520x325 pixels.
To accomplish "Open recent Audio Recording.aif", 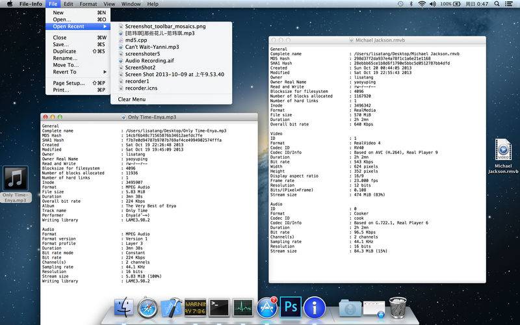I will (171, 60).
